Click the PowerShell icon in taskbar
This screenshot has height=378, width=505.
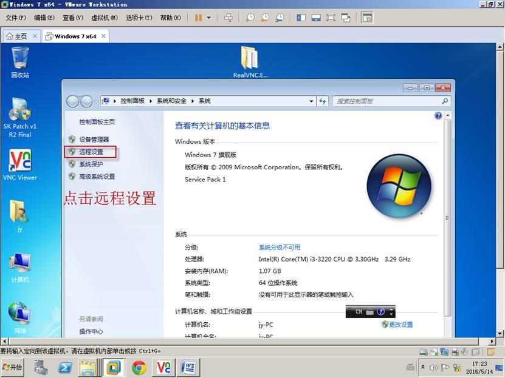(65, 367)
